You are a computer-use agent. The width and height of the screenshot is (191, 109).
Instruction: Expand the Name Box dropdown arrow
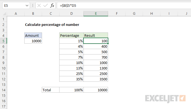[x=26, y=5]
